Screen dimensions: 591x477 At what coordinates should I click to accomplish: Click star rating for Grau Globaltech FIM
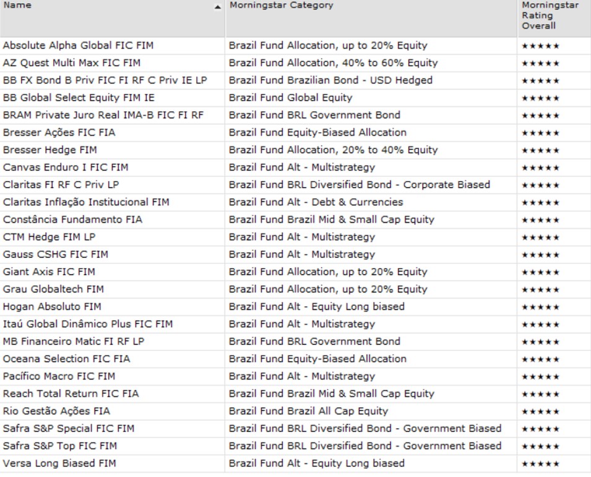point(540,290)
